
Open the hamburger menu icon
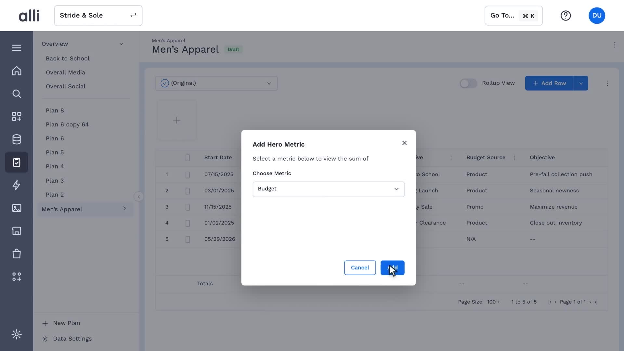click(x=17, y=48)
